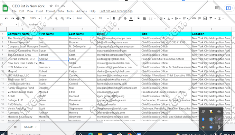The height and width of the screenshot is (135, 235).
Task: Add a new sheet with plus icon
Action: (9, 127)
